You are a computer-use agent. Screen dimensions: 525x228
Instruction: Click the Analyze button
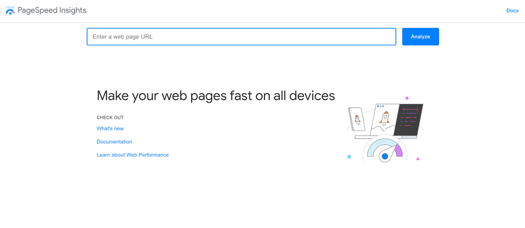pos(420,37)
